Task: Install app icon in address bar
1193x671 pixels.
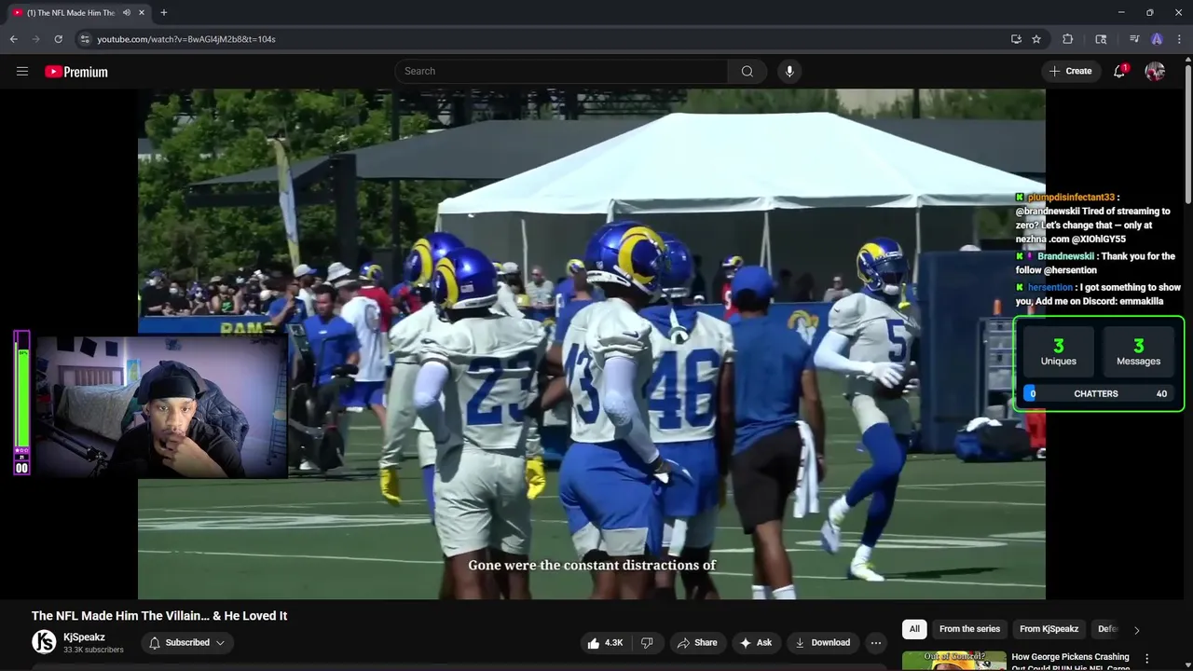Action: pos(1016,39)
